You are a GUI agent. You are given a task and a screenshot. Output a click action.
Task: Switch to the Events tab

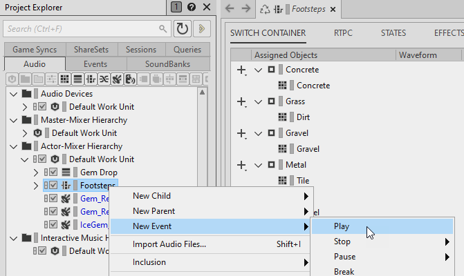95,63
